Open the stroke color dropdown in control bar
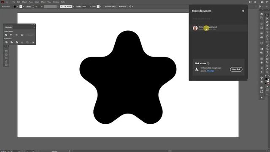The width and height of the screenshot is (270, 152). pyautogui.click(x=24, y=7)
